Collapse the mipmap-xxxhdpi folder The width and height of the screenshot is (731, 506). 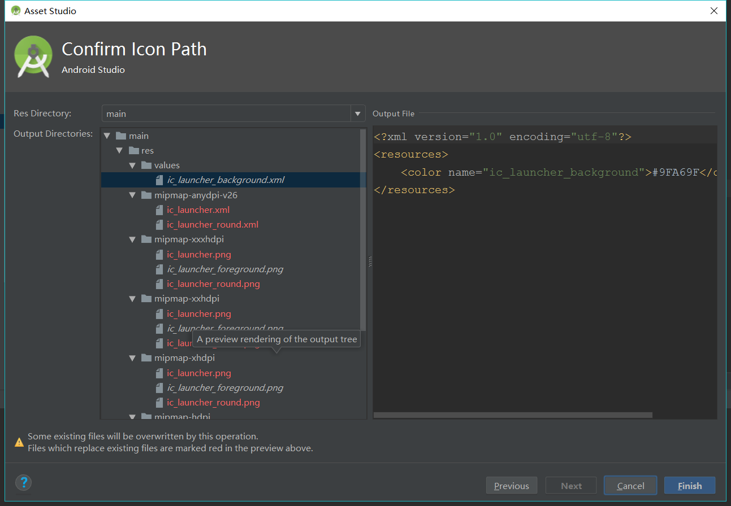pyautogui.click(x=132, y=239)
